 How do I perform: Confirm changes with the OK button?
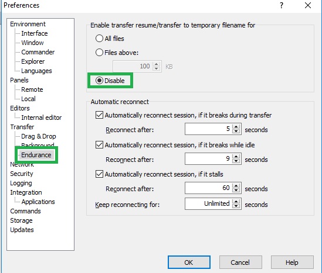(189, 262)
